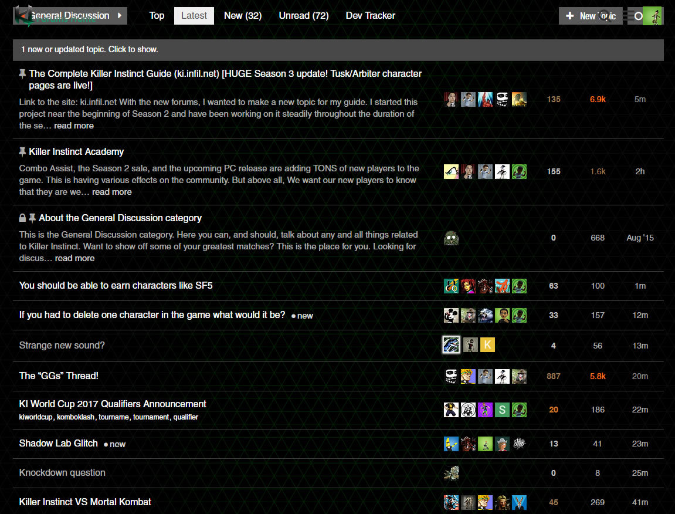The image size is (675, 514).
Task: Click first yellow avatar in Killer Instinct Academy row
Action: (x=451, y=171)
